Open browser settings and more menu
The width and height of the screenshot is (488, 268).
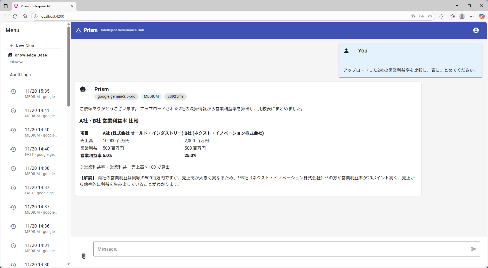pyautogui.click(x=472, y=16)
